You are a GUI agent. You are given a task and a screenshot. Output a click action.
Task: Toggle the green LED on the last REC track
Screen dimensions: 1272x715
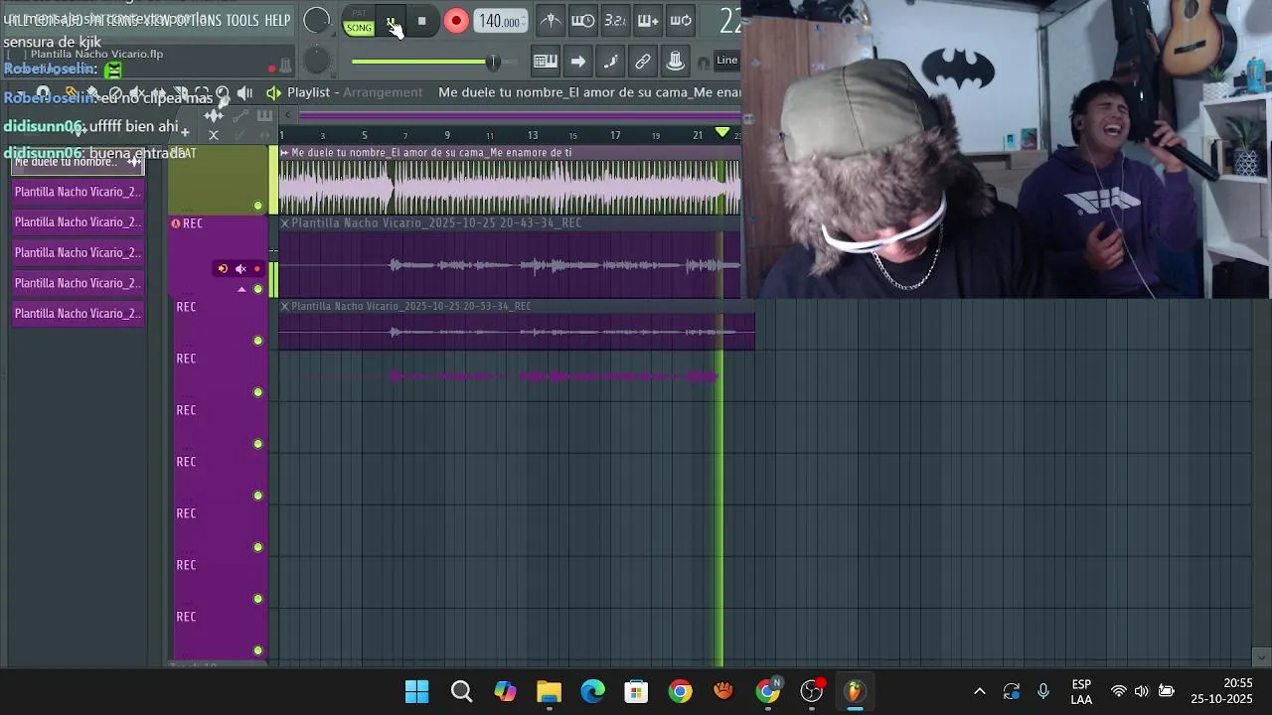pyautogui.click(x=258, y=650)
